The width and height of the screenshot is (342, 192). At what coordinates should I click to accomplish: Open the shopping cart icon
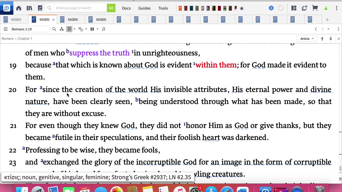315,8
